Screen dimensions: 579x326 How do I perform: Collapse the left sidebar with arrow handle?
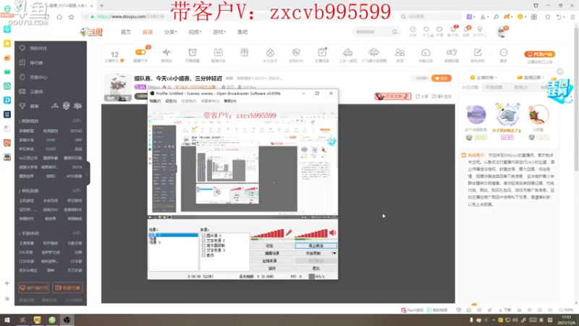[88, 174]
